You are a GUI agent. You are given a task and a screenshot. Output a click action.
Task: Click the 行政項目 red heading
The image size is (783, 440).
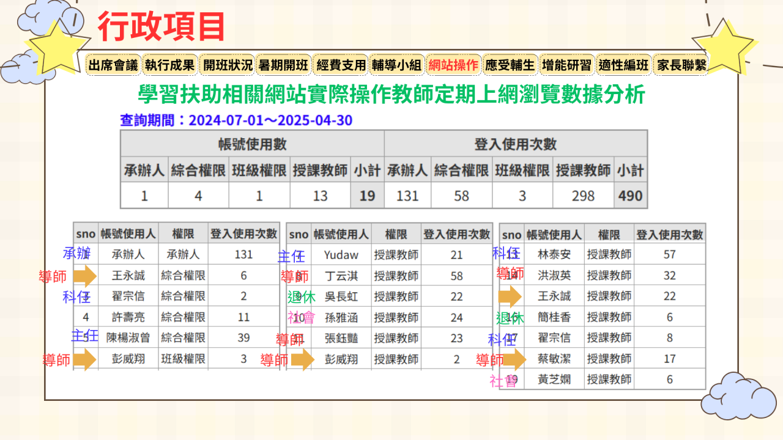161,27
